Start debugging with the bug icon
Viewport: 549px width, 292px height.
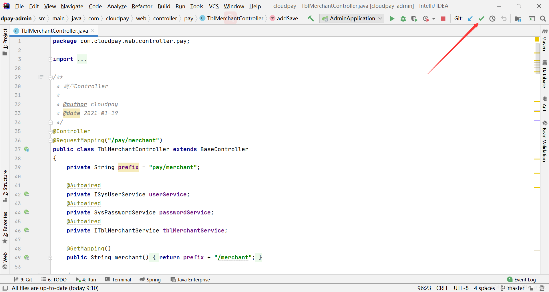[x=403, y=19]
